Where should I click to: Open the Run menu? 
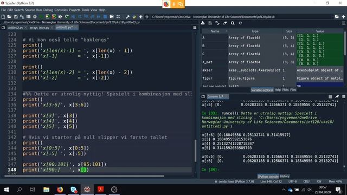[39, 10]
